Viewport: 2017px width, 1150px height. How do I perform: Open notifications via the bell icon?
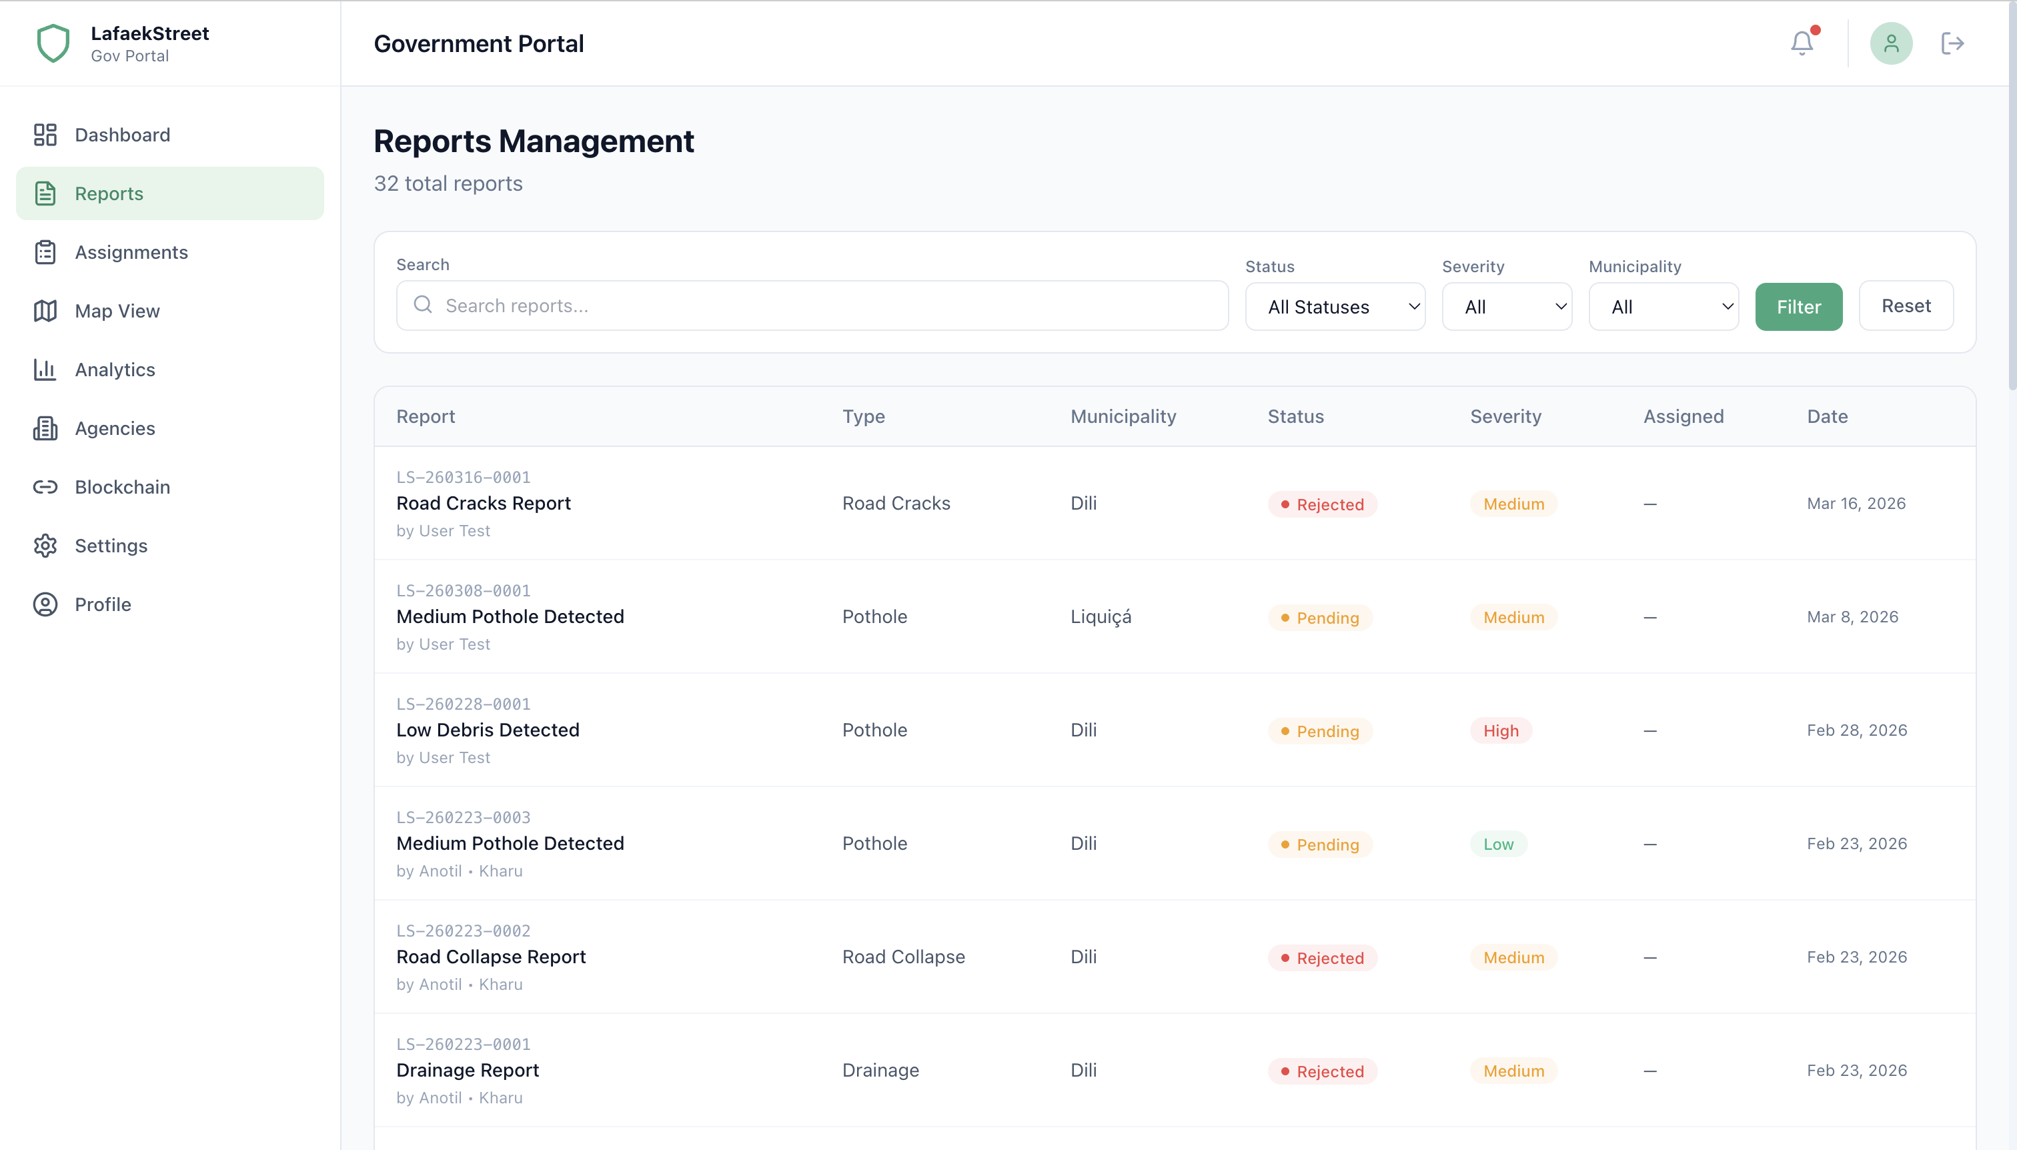1803,43
